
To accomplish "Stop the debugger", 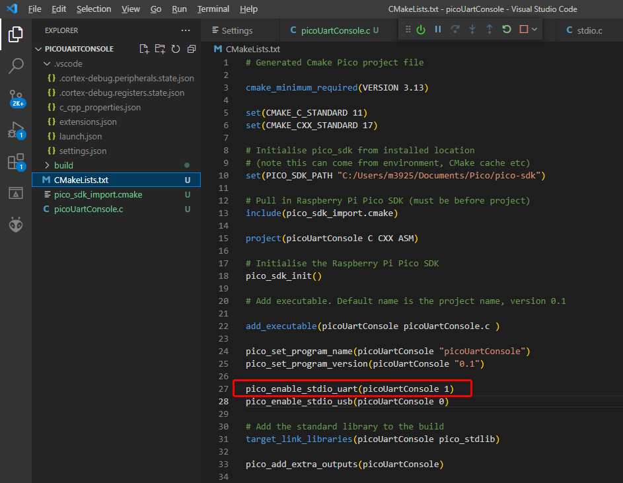I will pos(523,29).
